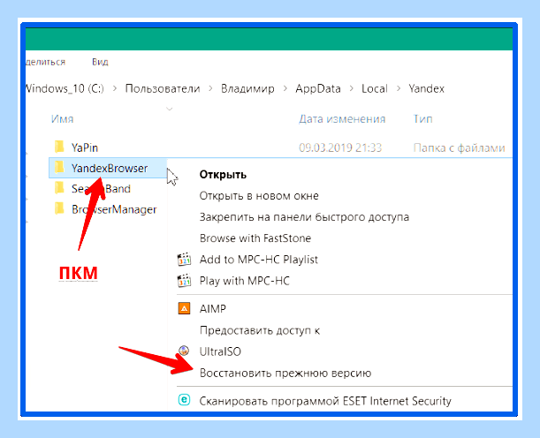The height and width of the screenshot is (438, 540).
Task: Click the UltraISO disc icon
Action: point(184,351)
